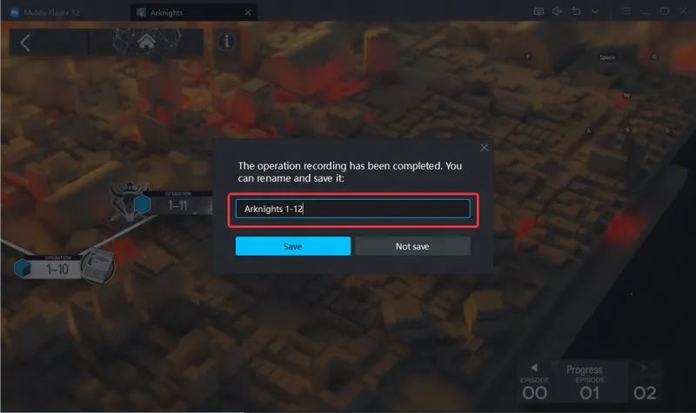The height and width of the screenshot is (413, 696).
Task: Open the hamburger menu in title bar
Action: (626, 11)
